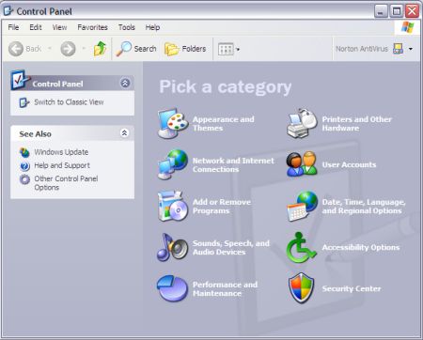Open the Tools menu
This screenshot has width=423, height=340.
click(127, 27)
